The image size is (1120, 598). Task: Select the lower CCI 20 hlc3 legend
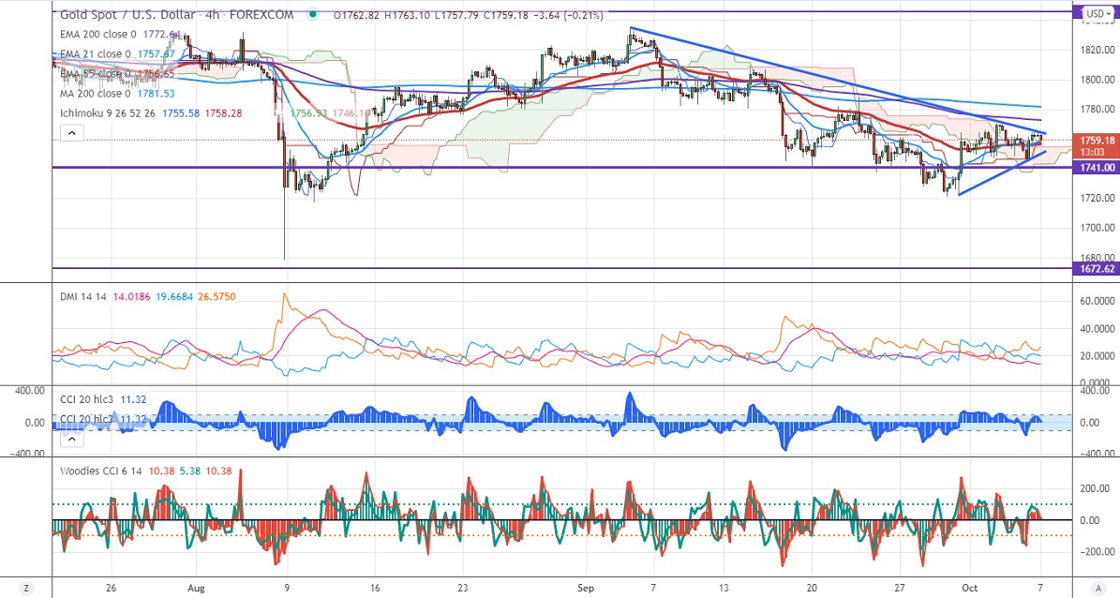pos(86,419)
